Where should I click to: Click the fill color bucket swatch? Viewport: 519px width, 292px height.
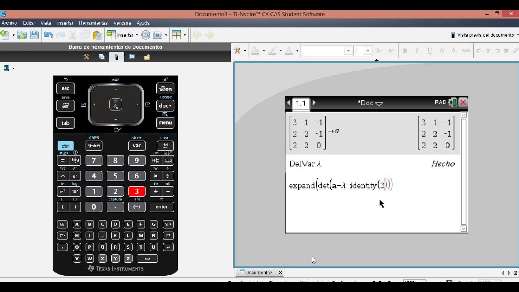(x=255, y=51)
